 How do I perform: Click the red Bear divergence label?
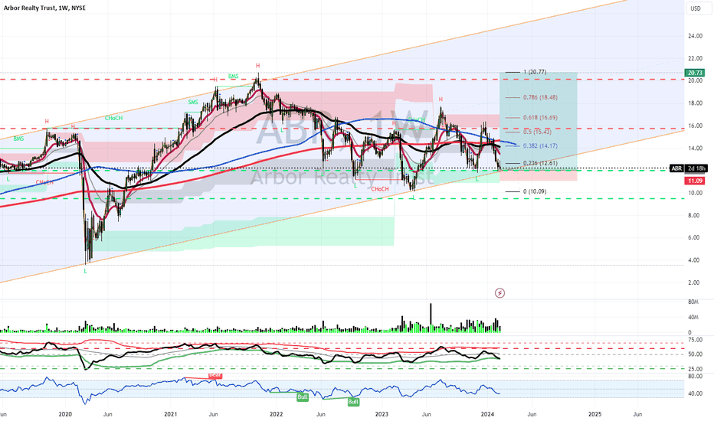coord(215,375)
